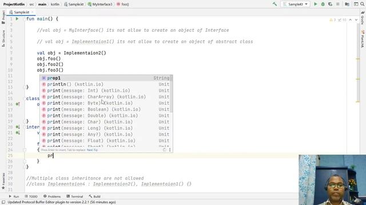The image size is (366, 205).
Task: Click the ProjectKotlin breadcrumb
Action: [x=14, y=4]
